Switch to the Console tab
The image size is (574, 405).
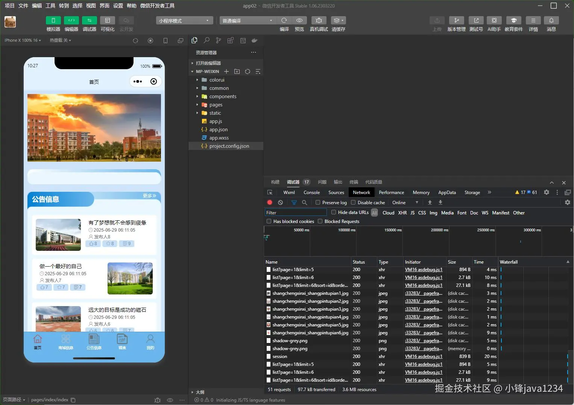tap(312, 192)
